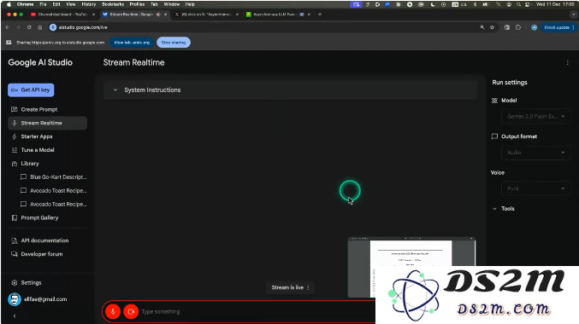Click the user account avatar
Viewport: 579px width, 324px height.
15,299
